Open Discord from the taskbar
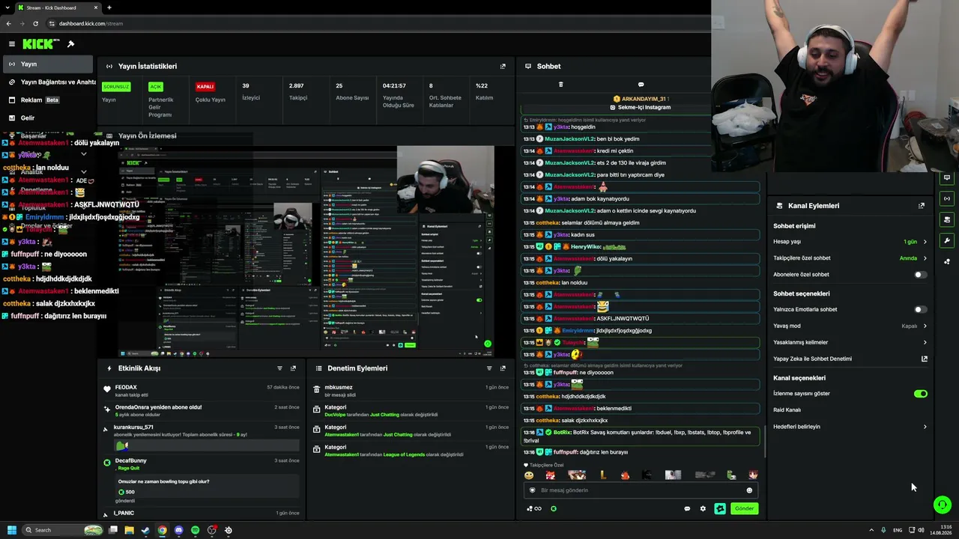Viewport: 959px width, 539px height. pyautogui.click(x=179, y=530)
